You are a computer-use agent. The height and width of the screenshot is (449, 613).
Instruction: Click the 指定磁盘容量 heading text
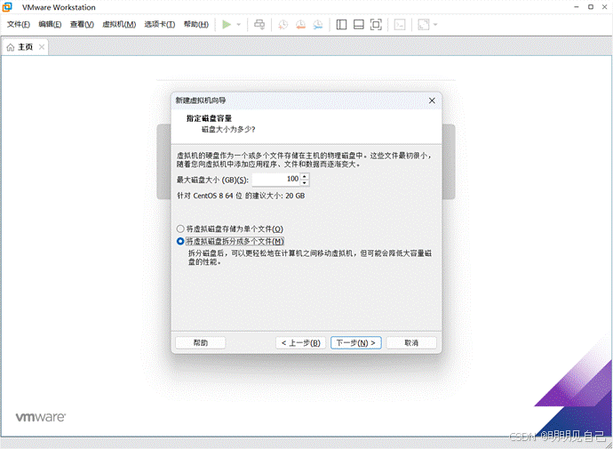tap(209, 118)
